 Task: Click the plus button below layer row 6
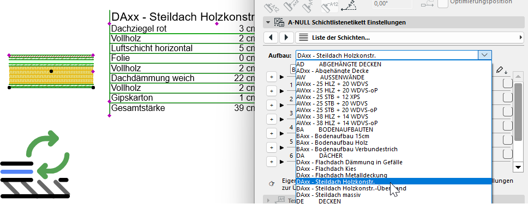coord(271,162)
